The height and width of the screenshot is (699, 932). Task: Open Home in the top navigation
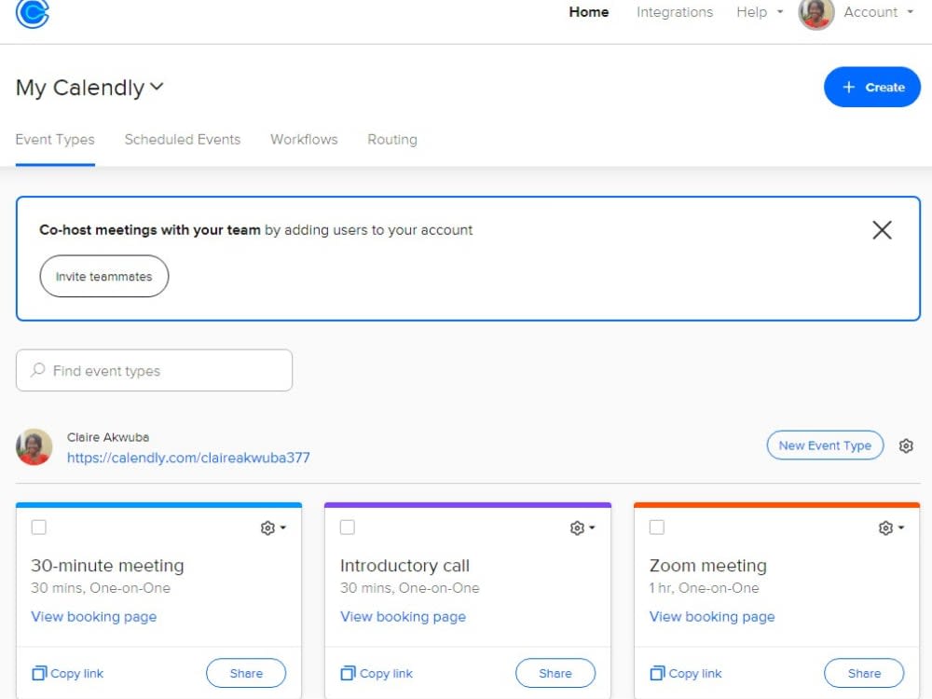[588, 12]
